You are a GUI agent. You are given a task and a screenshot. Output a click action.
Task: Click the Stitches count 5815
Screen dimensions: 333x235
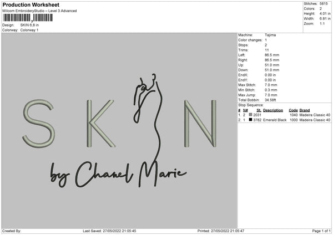(324, 4)
